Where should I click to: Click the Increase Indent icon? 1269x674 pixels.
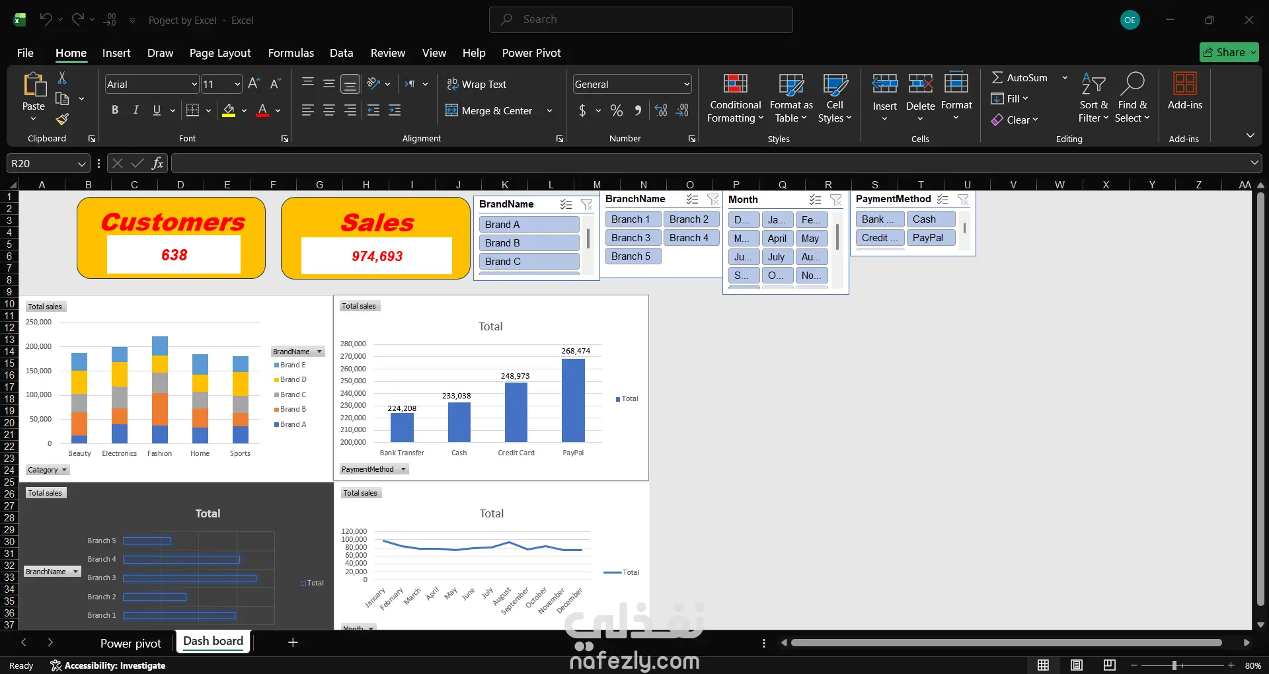(x=395, y=110)
